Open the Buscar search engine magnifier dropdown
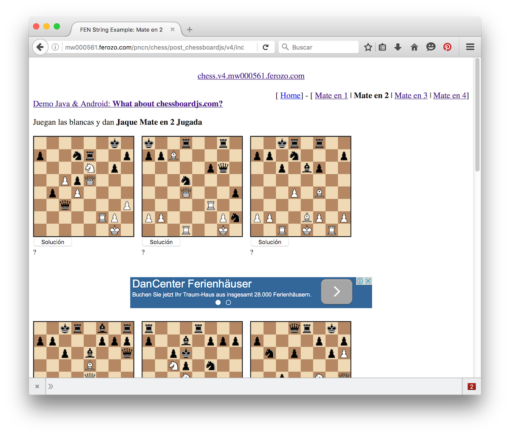This screenshot has height=436, width=510. coord(285,47)
